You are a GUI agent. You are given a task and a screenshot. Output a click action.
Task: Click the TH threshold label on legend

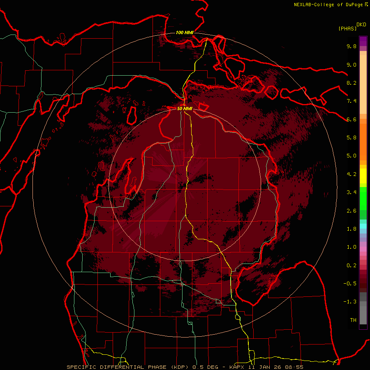point(353,320)
